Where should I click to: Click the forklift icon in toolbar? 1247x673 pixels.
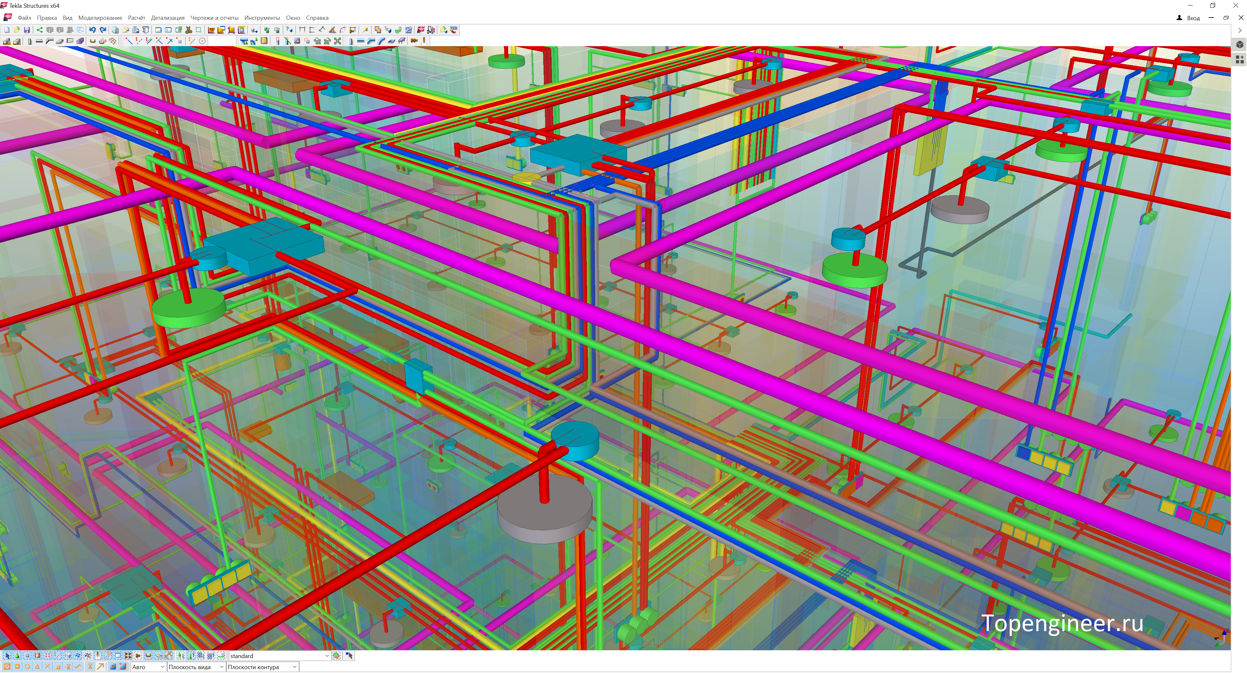pos(431,30)
